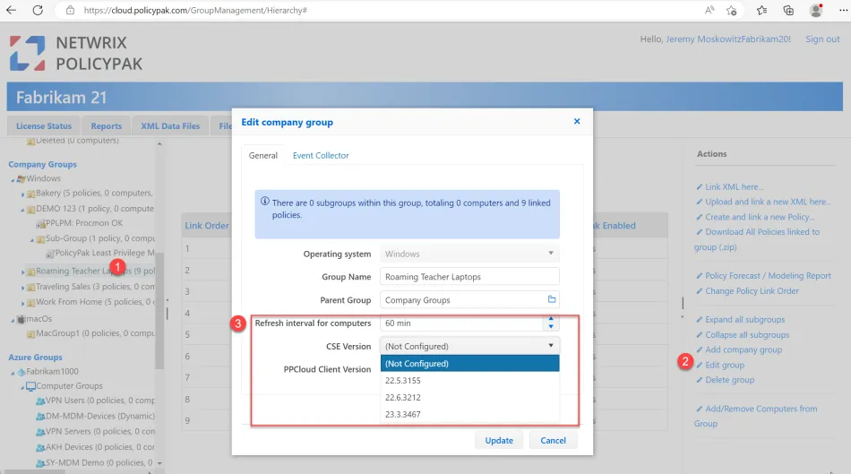Open the user profile icon in the browser

tap(816, 11)
